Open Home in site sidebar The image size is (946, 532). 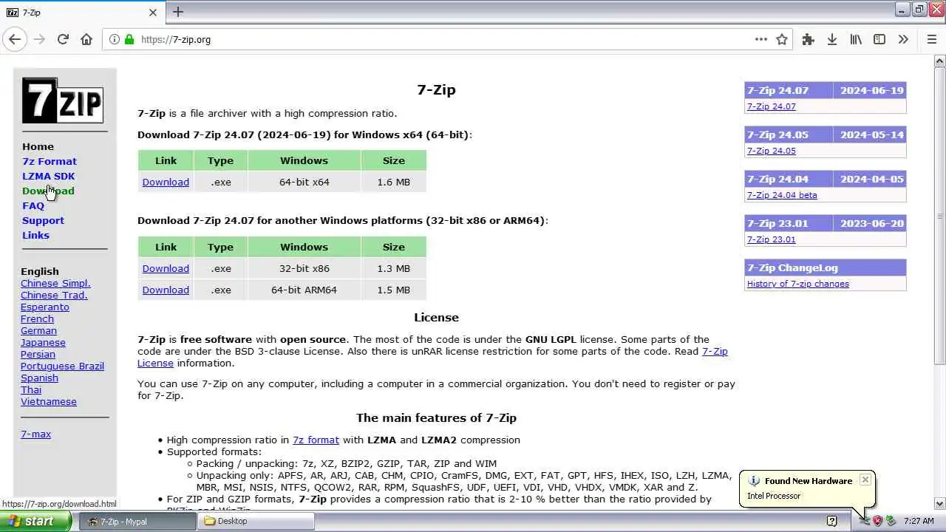(38, 146)
